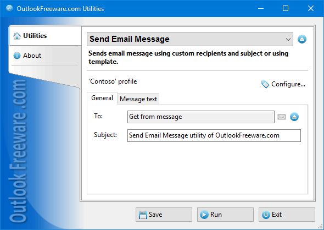Open the Utilities sidebar tab
The image size is (324, 230).
pos(45,36)
